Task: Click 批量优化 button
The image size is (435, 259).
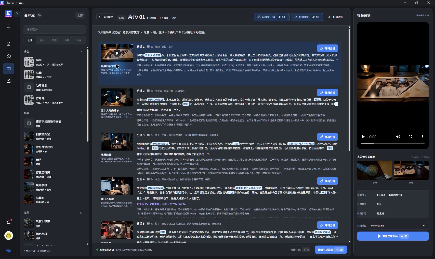Action: tap(307, 17)
